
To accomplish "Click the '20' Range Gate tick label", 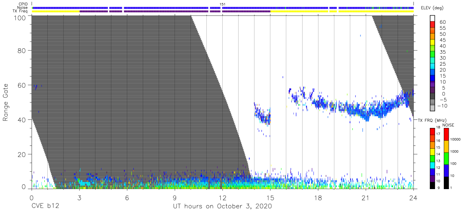I will coord(22,154).
